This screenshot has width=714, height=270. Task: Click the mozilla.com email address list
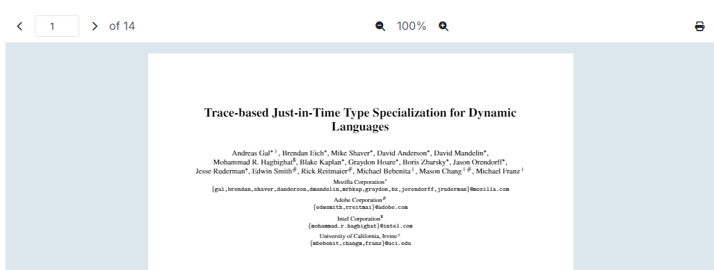(x=360, y=189)
